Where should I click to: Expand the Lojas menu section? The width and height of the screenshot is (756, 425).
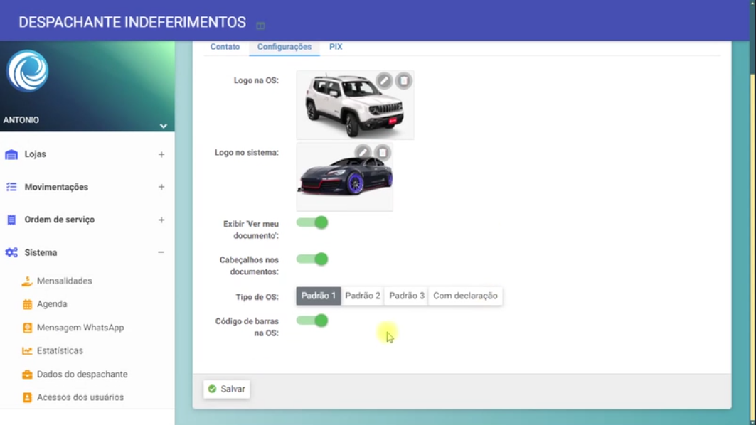[x=161, y=154]
